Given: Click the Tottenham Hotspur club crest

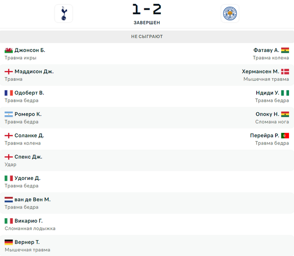Looking at the screenshot, I should (63, 13).
